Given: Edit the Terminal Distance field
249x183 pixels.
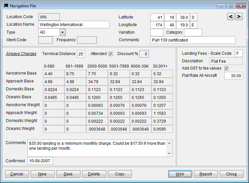Looking at the screenshot, I should (x=81, y=54).
